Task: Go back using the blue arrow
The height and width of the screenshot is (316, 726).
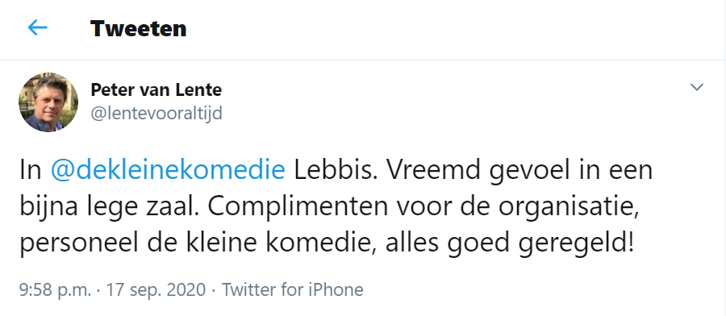Action: pyautogui.click(x=37, y=27)
